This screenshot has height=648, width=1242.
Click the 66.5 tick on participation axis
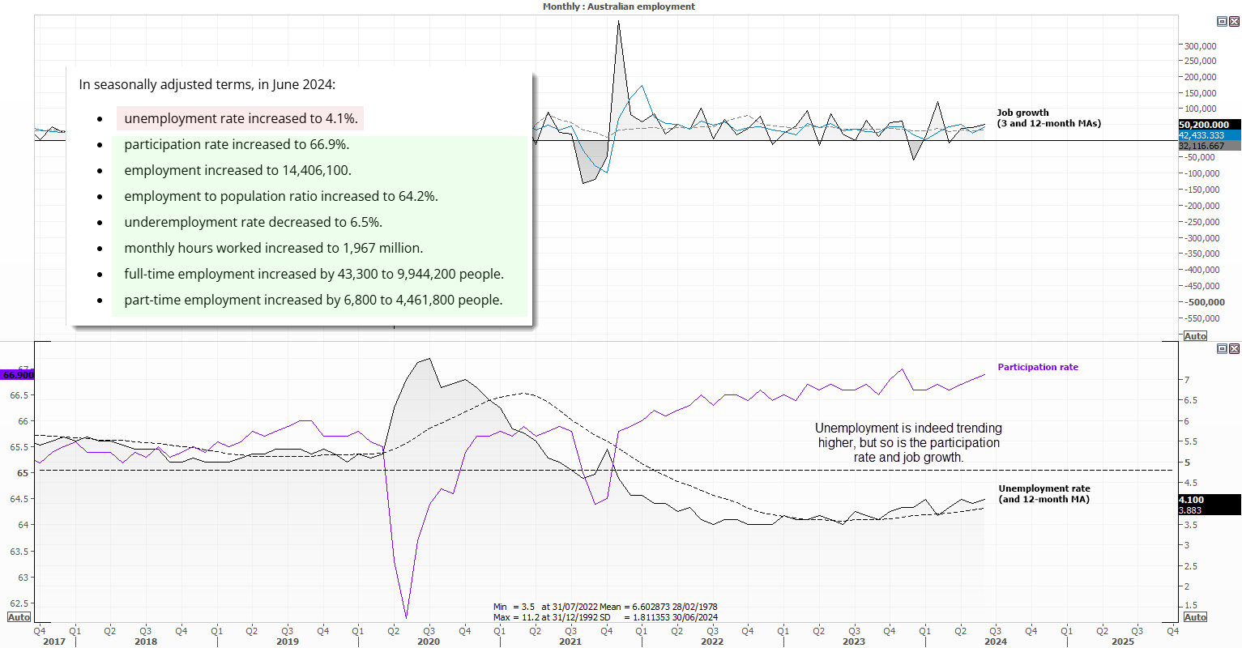(19, 395)
